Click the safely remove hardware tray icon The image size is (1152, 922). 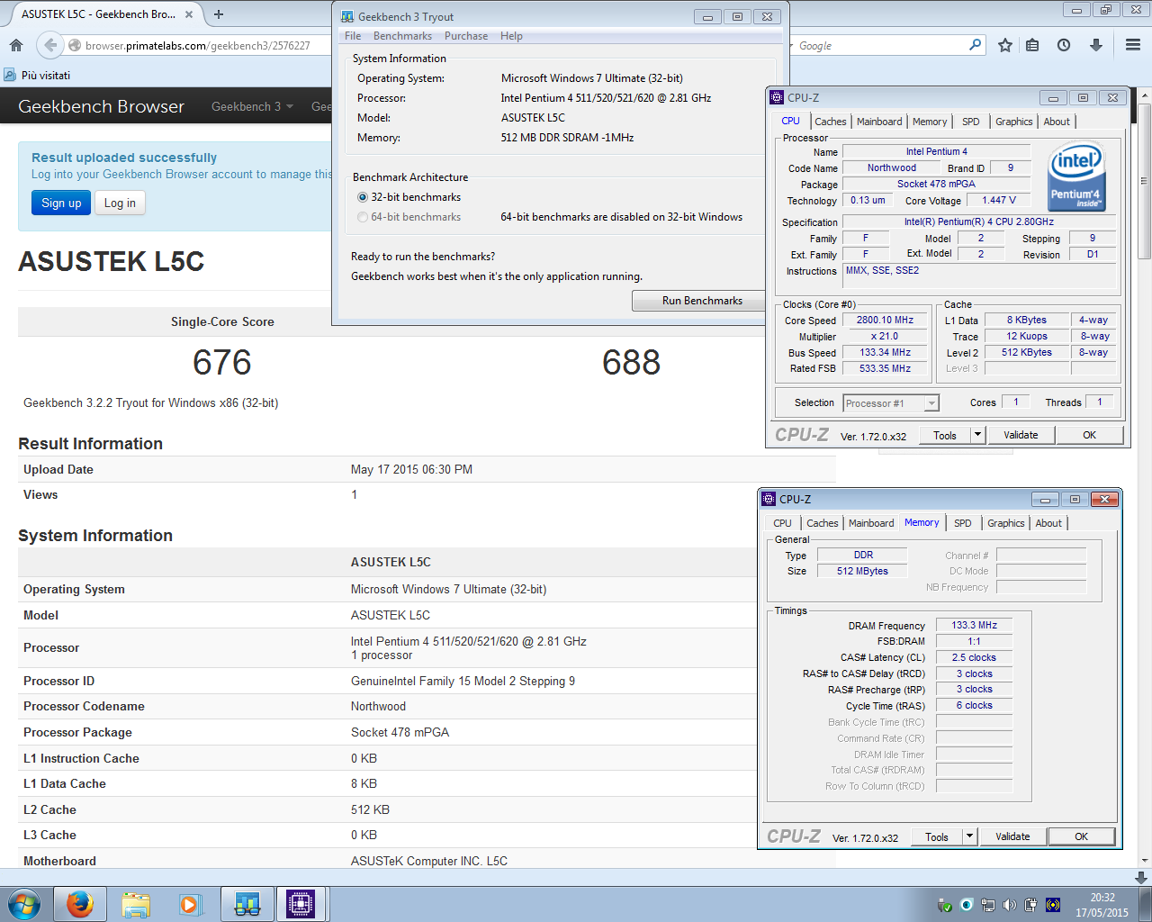coord(944,905)
